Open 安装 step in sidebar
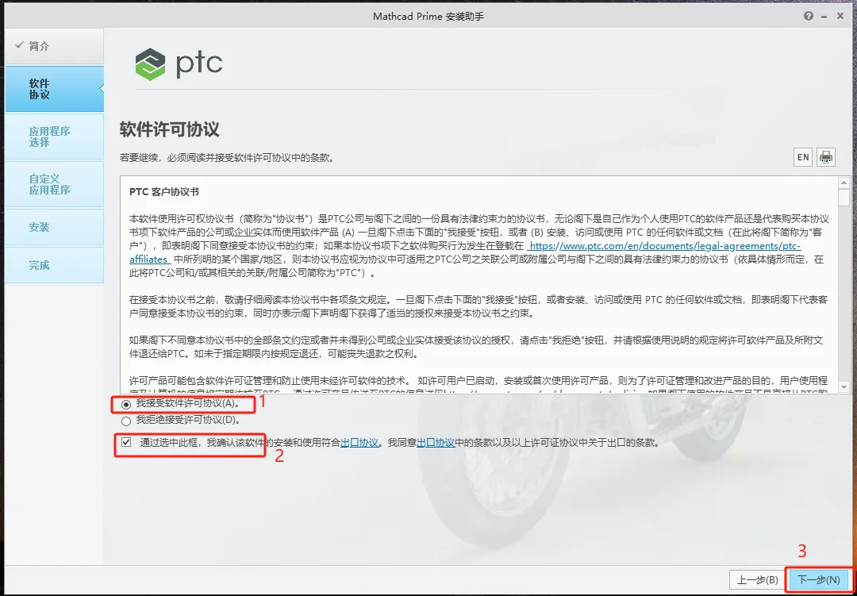The width and height of the screenshot is (857, 596). pyautogui.click(x=54, y=227)
